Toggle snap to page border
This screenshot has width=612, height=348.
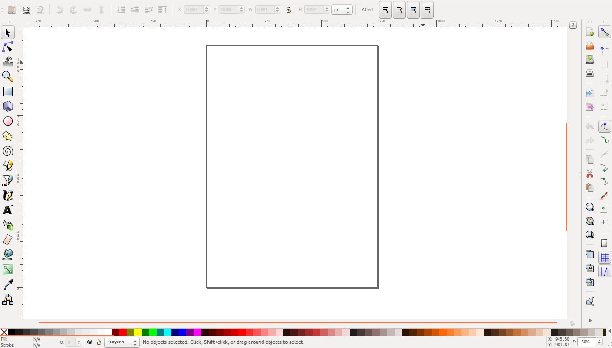pyautogui.click(x=605, y=243)
